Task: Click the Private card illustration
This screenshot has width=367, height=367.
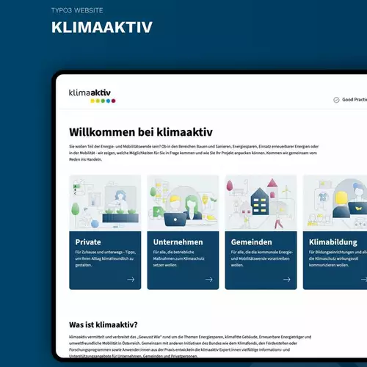Action: click(x=105, y=203)
